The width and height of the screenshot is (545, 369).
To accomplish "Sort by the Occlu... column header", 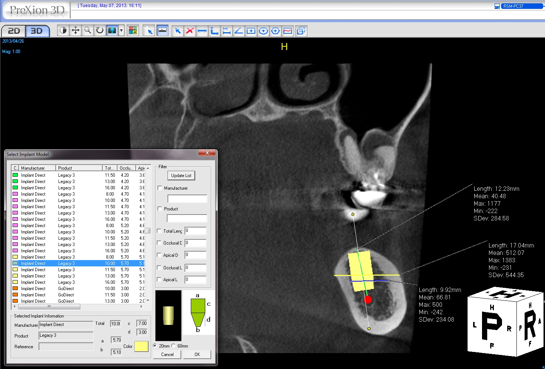I will click(x=126, y=168).
